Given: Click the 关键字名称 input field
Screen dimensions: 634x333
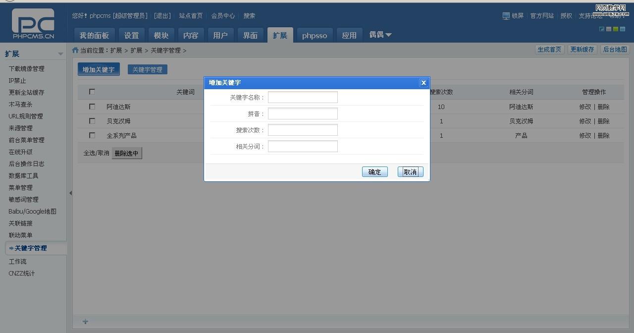Looking at the screenshot, I should (x=303, y=97).
